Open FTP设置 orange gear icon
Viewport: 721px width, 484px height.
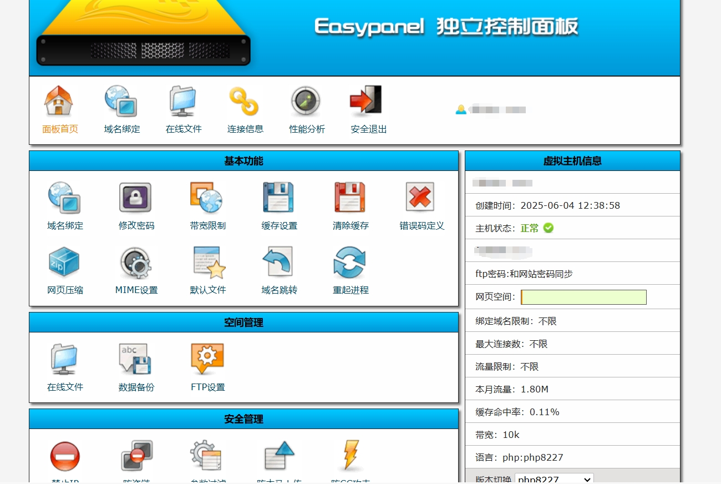(x=207, y=359)
